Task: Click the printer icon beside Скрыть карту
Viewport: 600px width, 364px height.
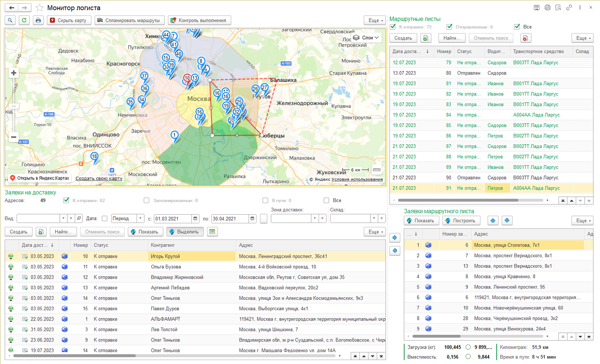Action: click(38, 20)
